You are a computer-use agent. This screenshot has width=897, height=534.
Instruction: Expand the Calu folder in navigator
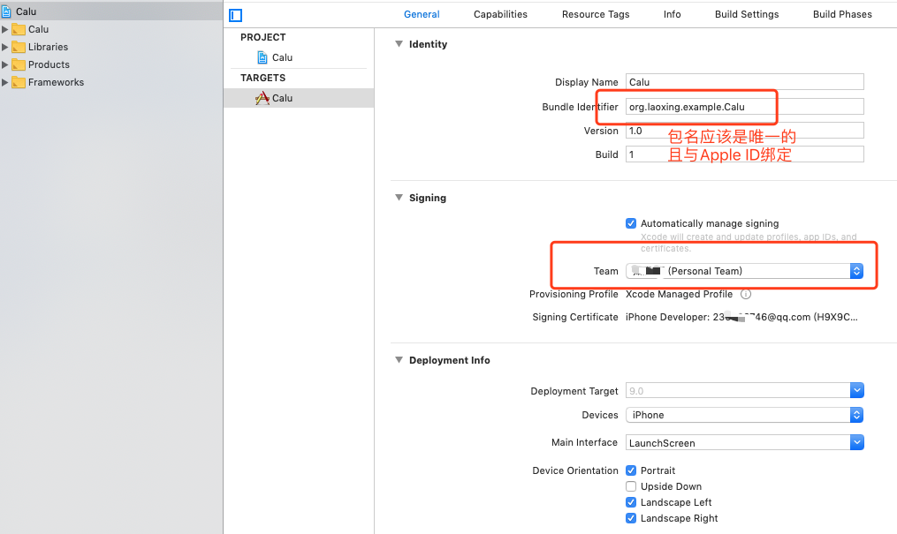[x=5, y=30]
